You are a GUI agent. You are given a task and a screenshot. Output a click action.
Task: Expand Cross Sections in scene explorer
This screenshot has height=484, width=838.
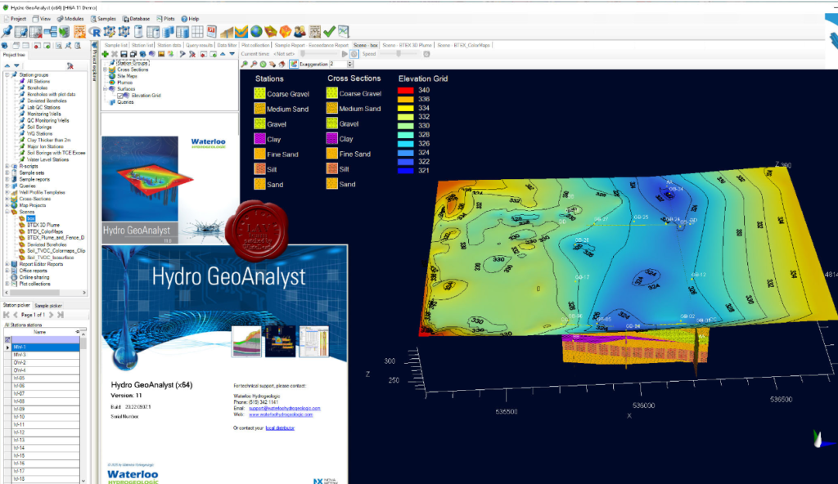[x=106, y=69]
